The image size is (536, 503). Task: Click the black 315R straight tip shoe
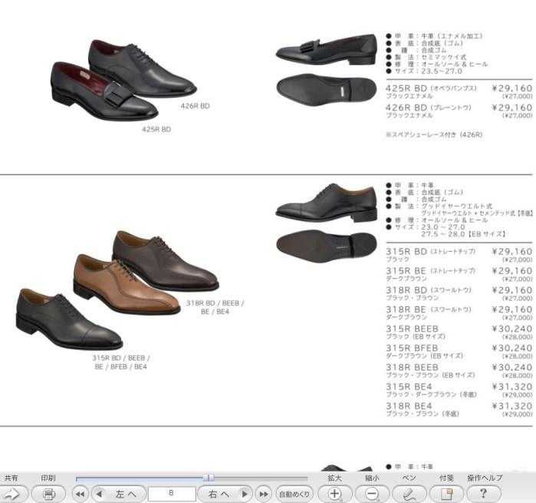click(69, 319)
